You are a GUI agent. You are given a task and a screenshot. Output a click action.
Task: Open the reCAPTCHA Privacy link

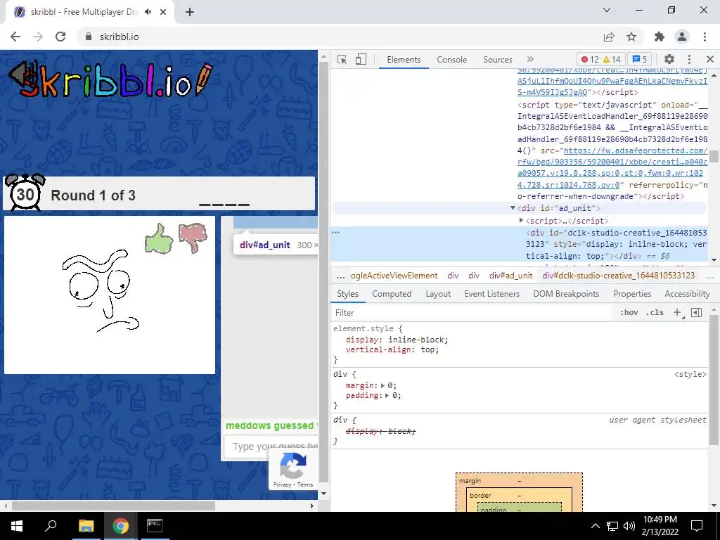tap(282, 484)
